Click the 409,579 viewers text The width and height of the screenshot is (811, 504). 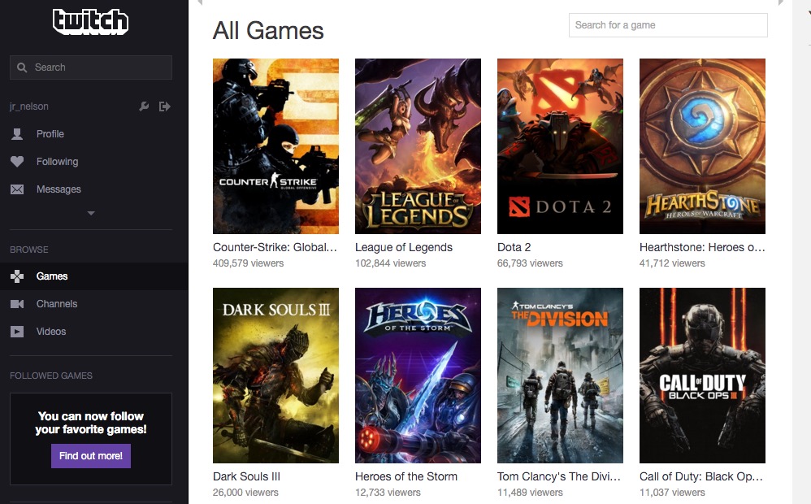249,263
